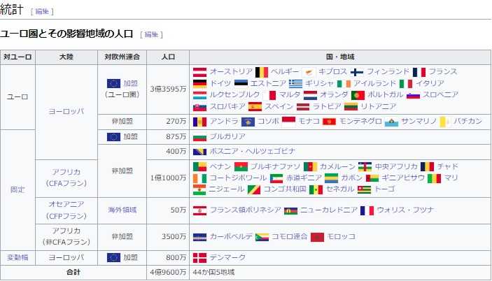Open the 海外領域 link
Viewport: 492px width, 281px height.
coord(122,210)
